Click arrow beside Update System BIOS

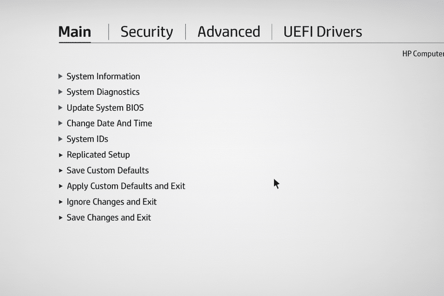pos(61,107)
